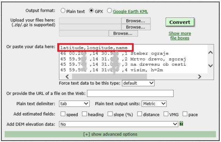221x142 pixels.
Task: Click the green help icon beside DEM elevation
Action: click(181, 124)
